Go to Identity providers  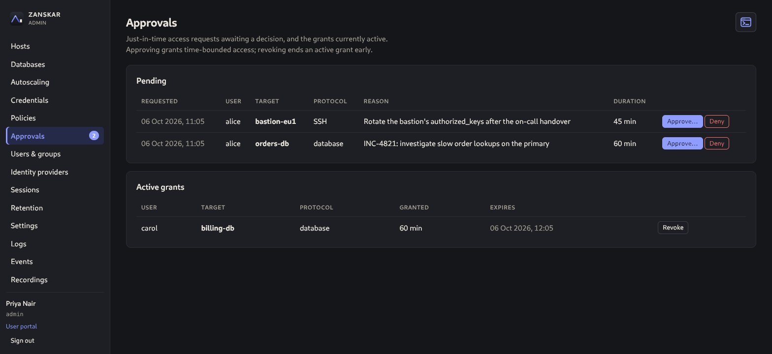click(x=55, y=172)
